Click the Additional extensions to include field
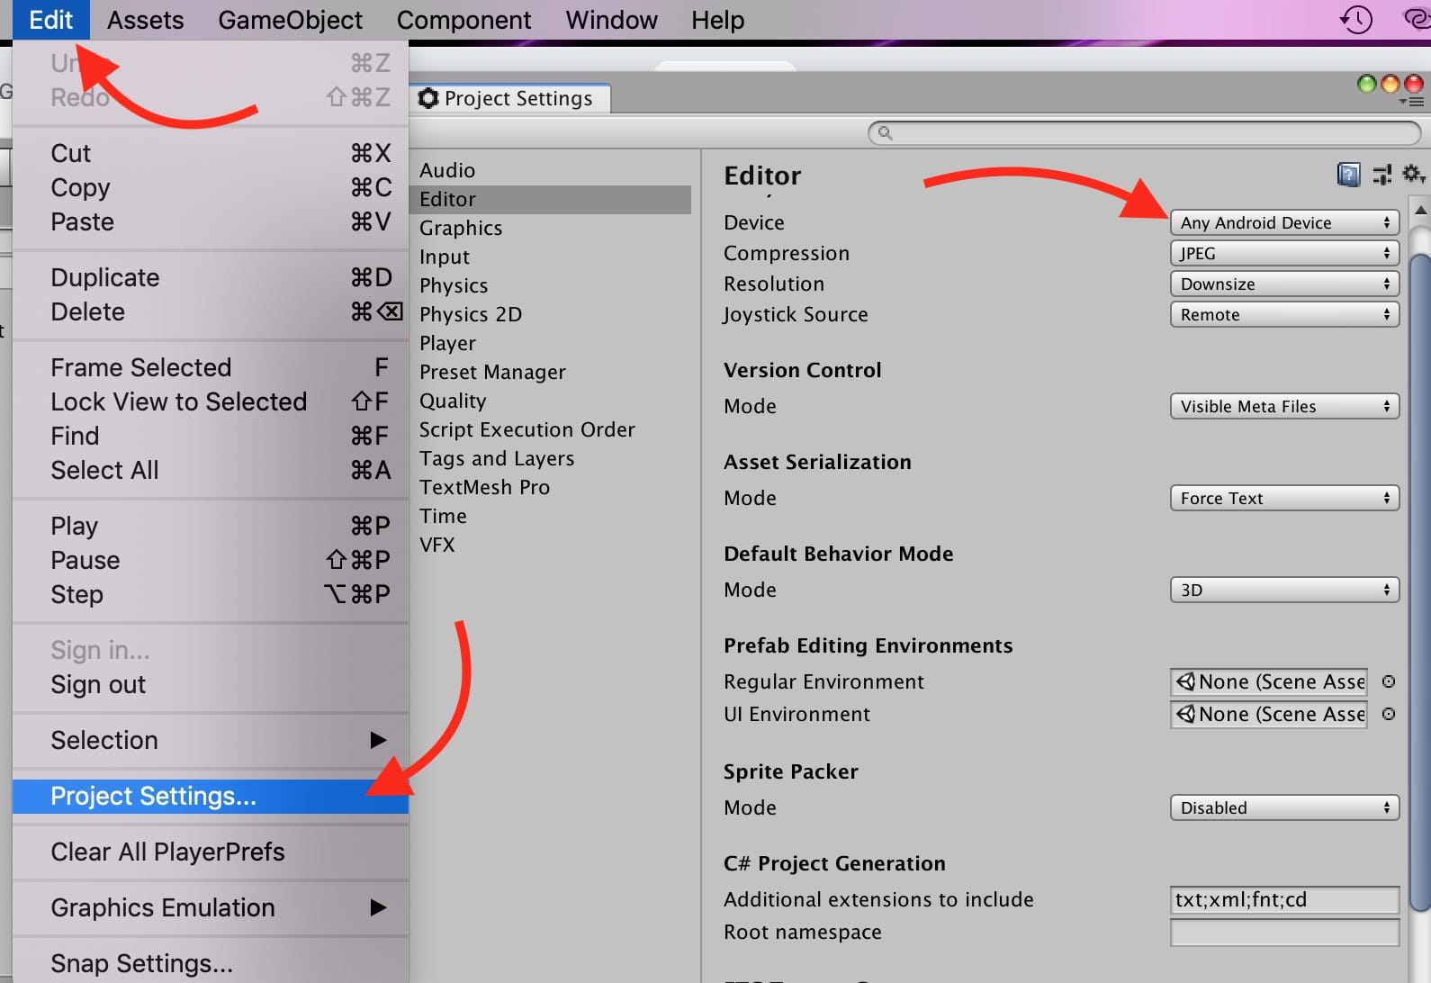This screenshot has width=1431, height=983. pyautogui.click(x=1283, y=899)
